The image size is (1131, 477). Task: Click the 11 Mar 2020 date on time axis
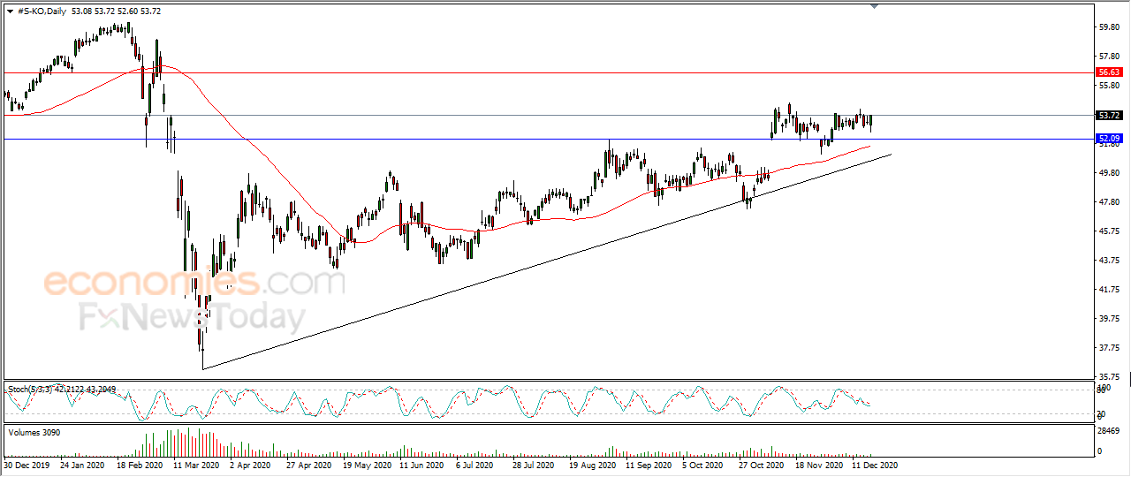click(194, 464)
